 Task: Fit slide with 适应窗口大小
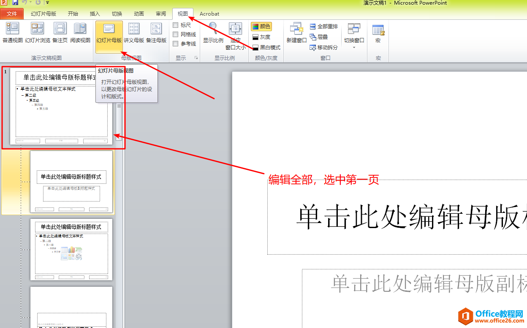[x=235, y=36]
